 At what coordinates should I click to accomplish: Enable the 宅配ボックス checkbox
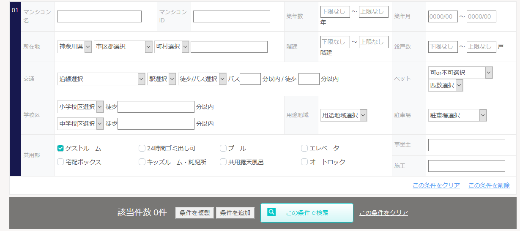click(60, 162)
